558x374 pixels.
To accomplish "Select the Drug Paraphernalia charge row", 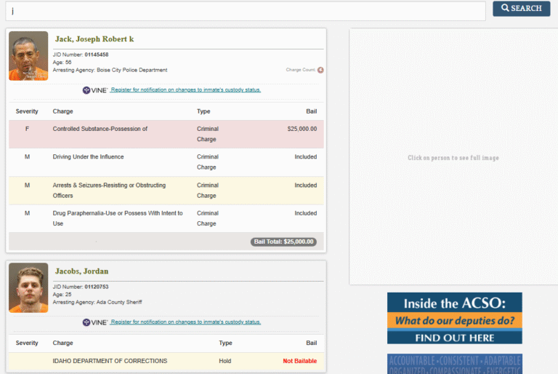I will (166, 218).
